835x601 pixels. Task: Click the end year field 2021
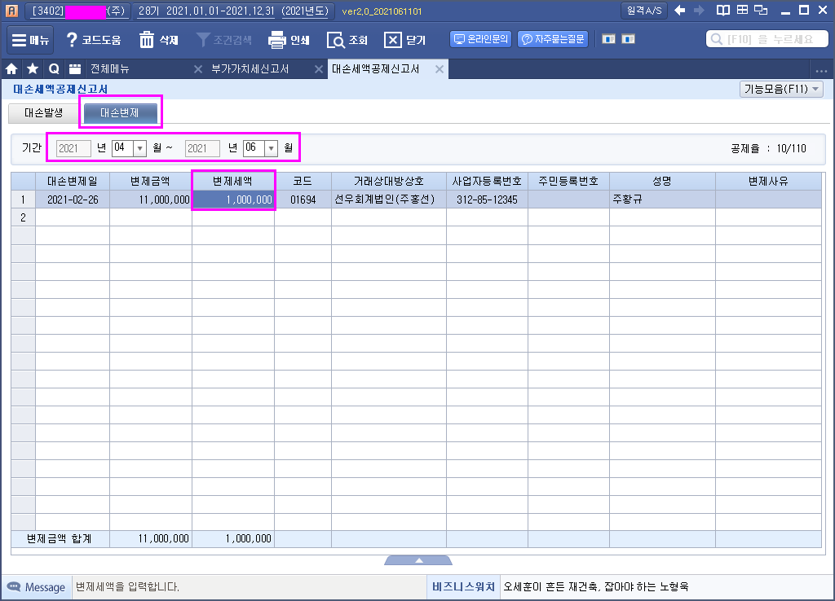click(x=202, y=148)
